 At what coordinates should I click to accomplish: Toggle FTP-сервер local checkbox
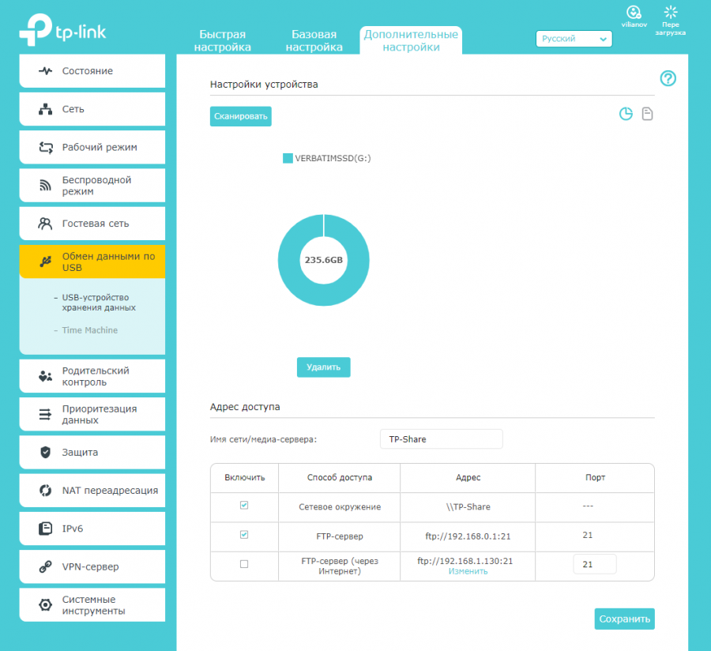244,535
